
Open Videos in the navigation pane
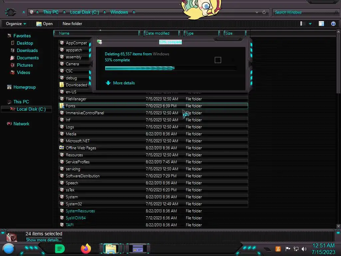tap(24, 72)
